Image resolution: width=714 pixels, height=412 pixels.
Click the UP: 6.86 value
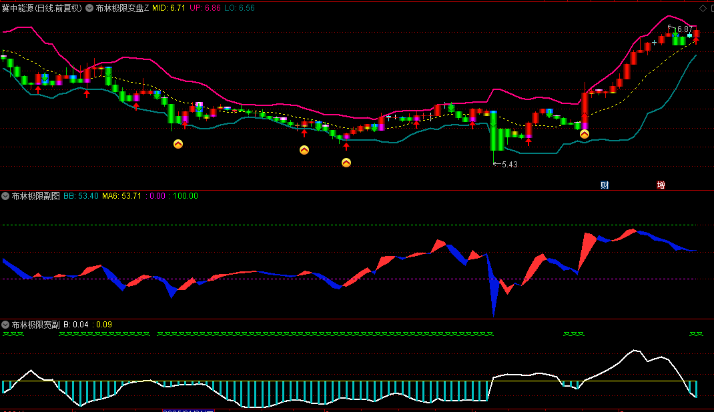(x=205, y=8)
